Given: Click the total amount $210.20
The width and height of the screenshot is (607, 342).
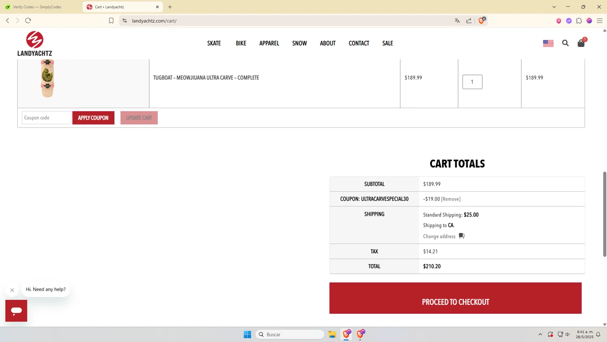Looking at the screenshot, I should (x=432, y=266).
